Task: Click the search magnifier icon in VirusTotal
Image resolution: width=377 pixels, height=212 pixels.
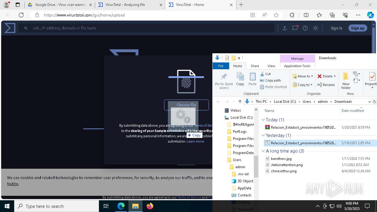Action: point(26,28)
